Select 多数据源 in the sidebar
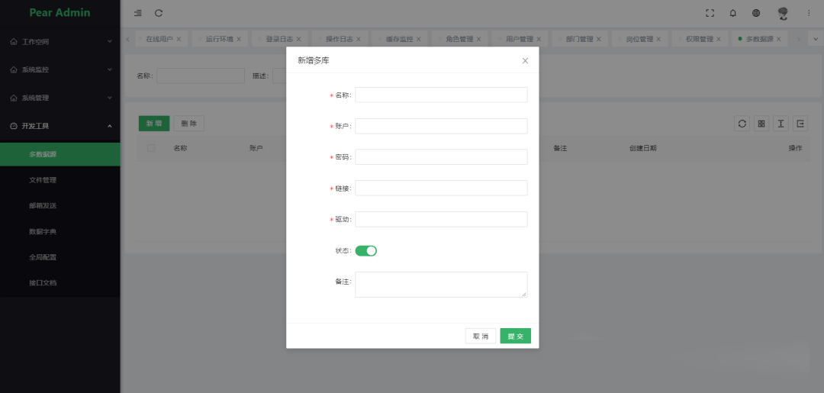 click(x=60, y=154)
